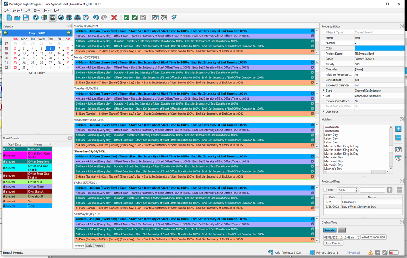The height and width of the screenshot is (258, 407).
Task: Switch to the Daily view tab
Action: click(89, 246)
